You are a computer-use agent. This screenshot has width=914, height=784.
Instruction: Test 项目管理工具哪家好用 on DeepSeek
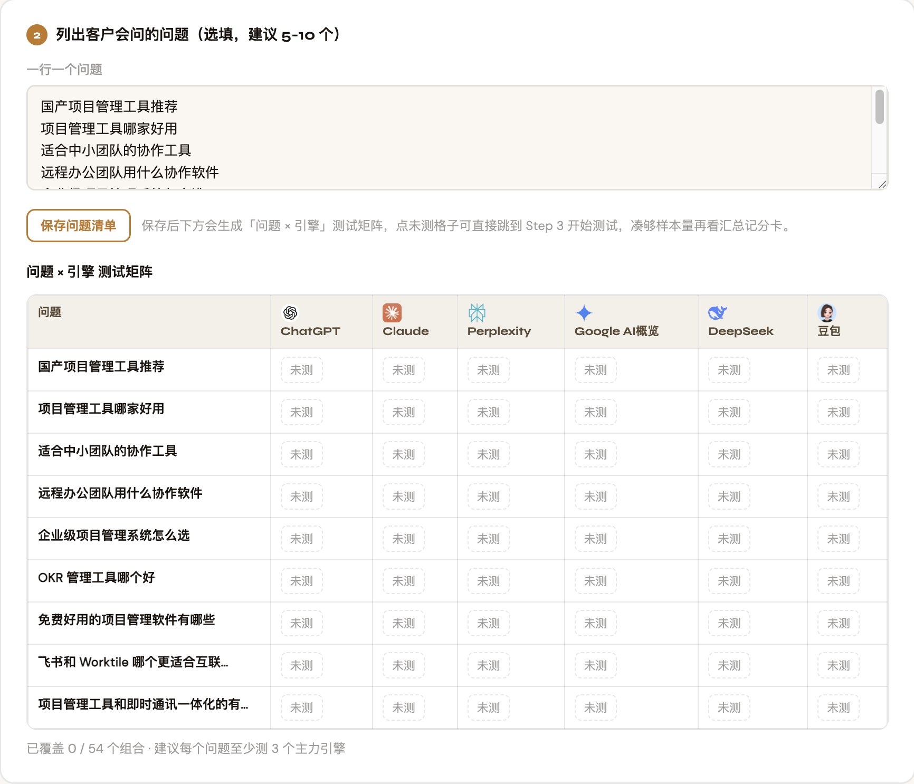pos(729,412)
